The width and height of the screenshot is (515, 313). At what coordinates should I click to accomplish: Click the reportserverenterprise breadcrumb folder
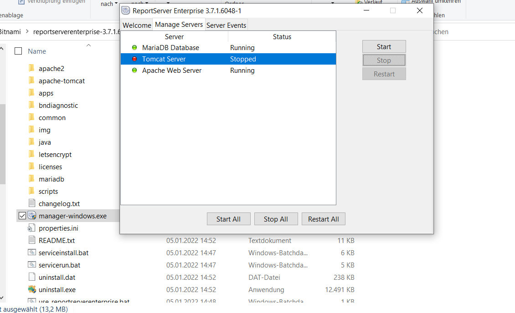pyautogui.click(x=77, y=31)
